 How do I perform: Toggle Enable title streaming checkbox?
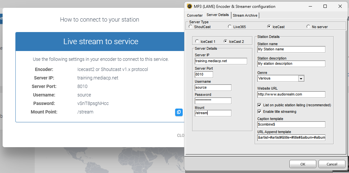259,112
